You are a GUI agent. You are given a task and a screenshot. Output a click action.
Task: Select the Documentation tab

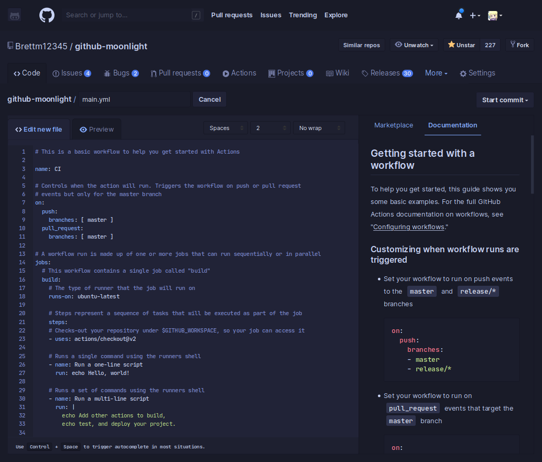point(452,125)
